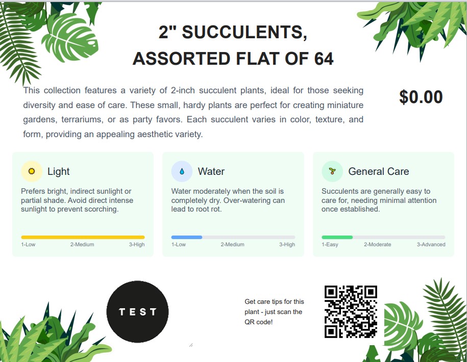Click the yellow Light level bar
The height and width of the screenshot is (362, 467).
click(x=83, y=237)
